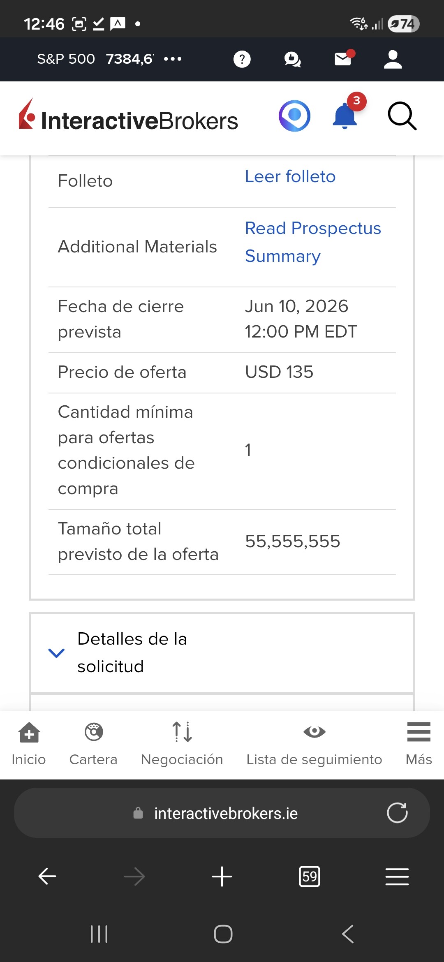Open the user account profile icon
This screenshot has width=444, height=962.
[x=393, y=59]
